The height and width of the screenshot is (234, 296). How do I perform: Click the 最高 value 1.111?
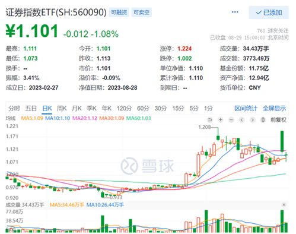pos(30,49)
